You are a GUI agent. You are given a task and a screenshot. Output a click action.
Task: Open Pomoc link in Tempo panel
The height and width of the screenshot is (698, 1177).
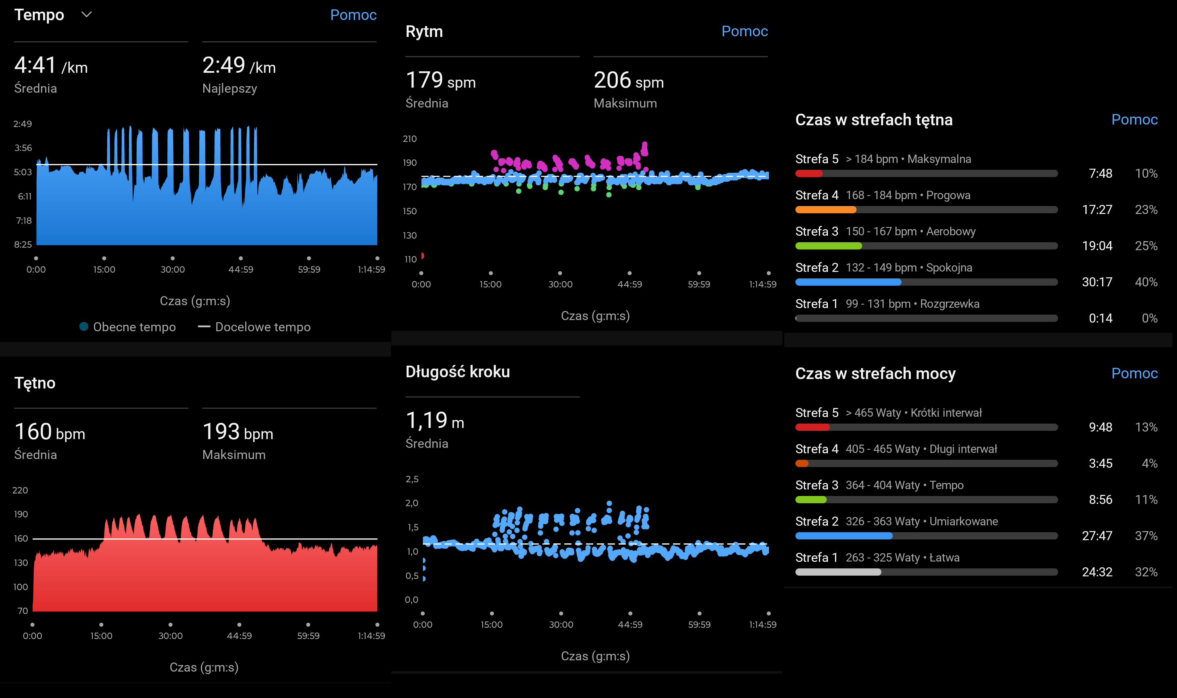click(x=353, y=14)
